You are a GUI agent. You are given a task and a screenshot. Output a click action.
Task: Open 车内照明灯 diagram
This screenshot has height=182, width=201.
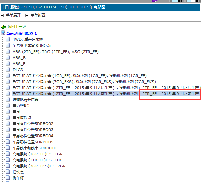pyautogui.click(x=22, y=106)
